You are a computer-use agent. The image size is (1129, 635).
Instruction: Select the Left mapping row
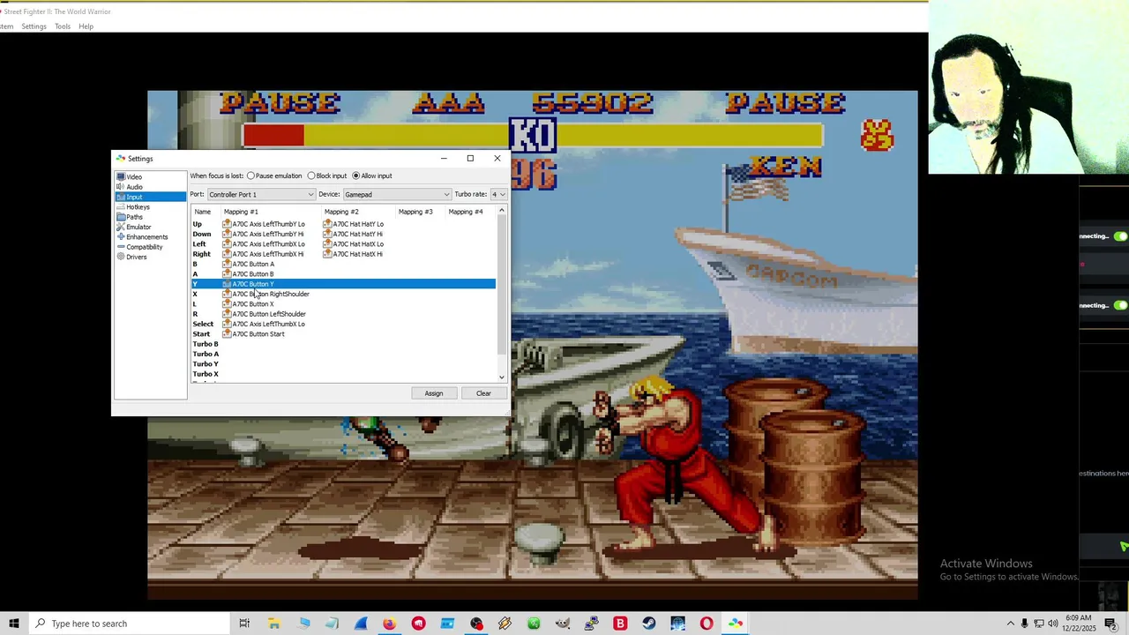click(x=343, y=244)
